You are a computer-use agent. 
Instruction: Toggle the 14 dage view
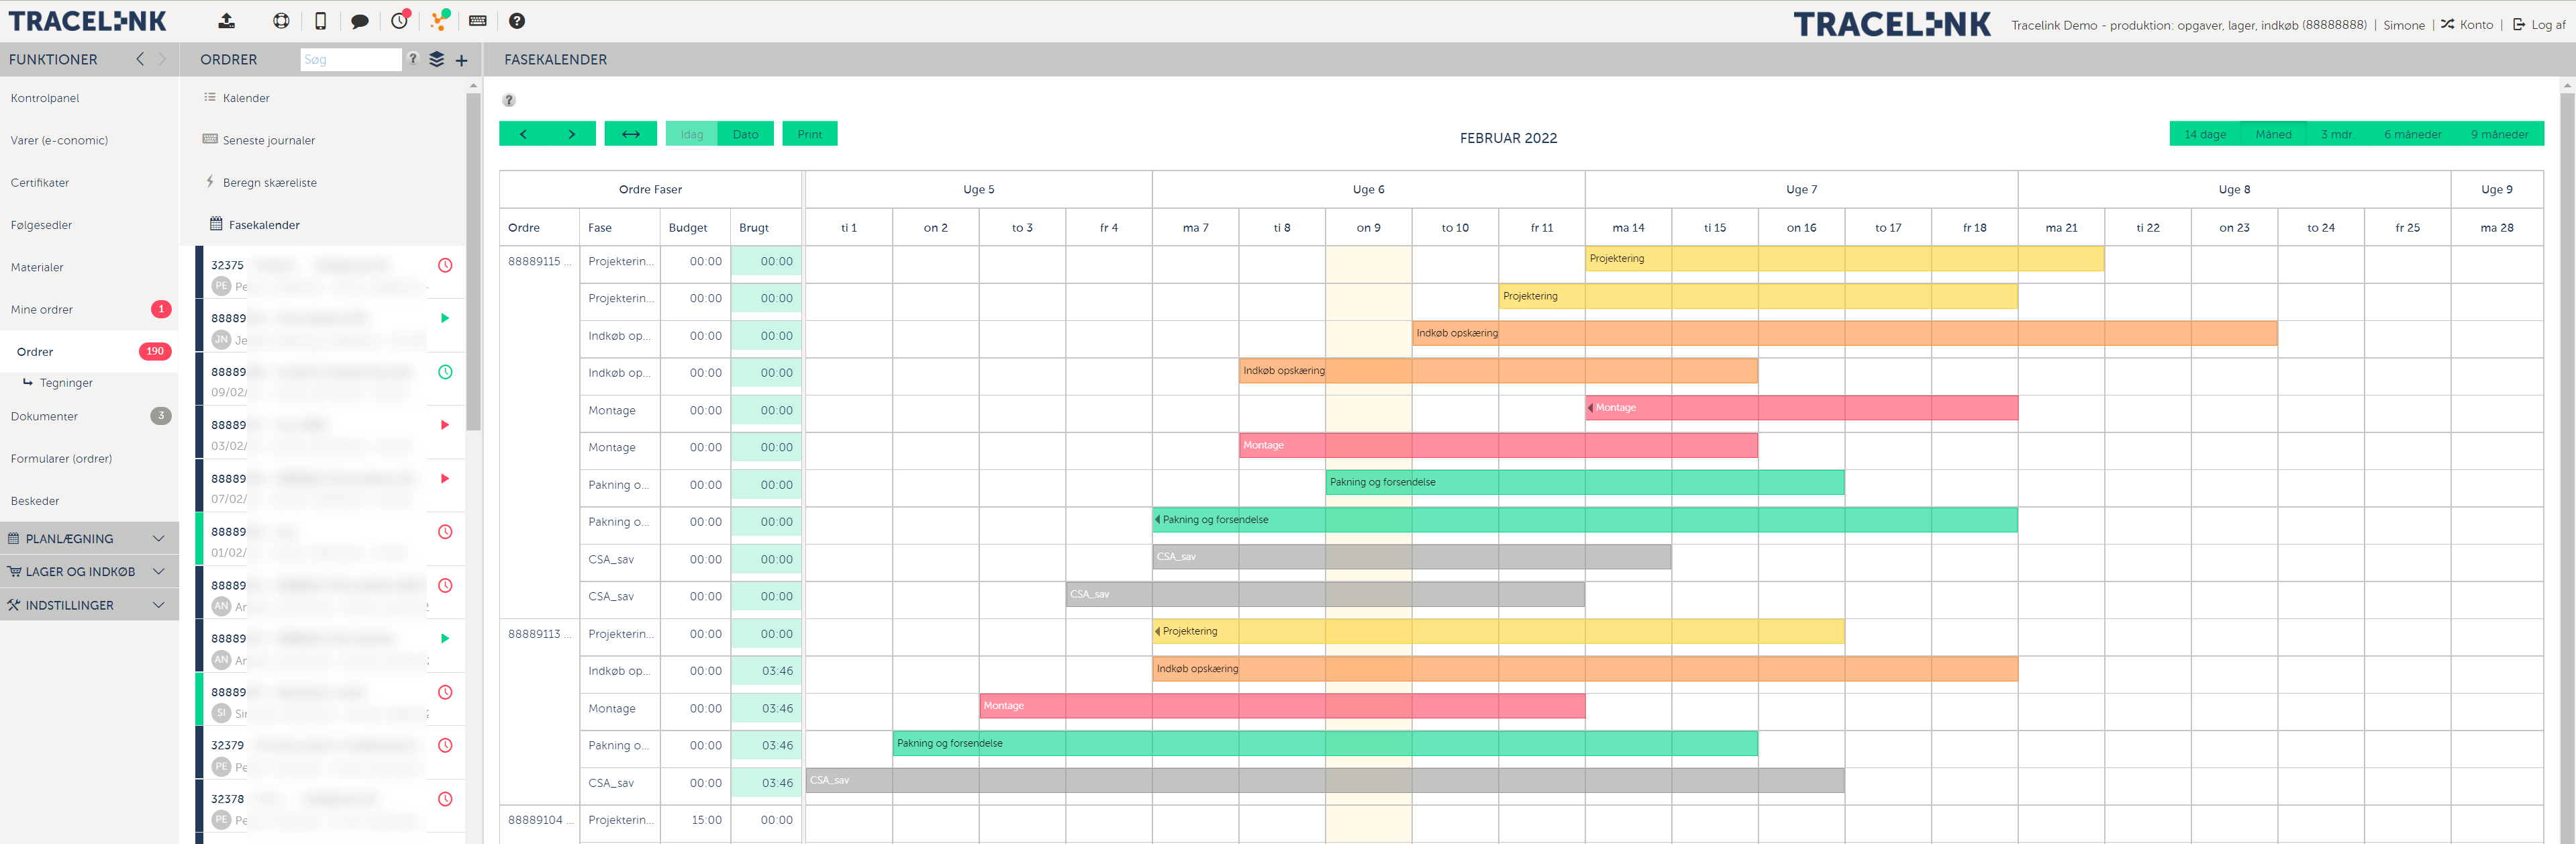coord(2204,134)
